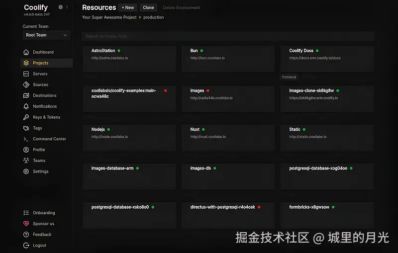
Task: Open the Bun resource card
Action: (228, 59)
